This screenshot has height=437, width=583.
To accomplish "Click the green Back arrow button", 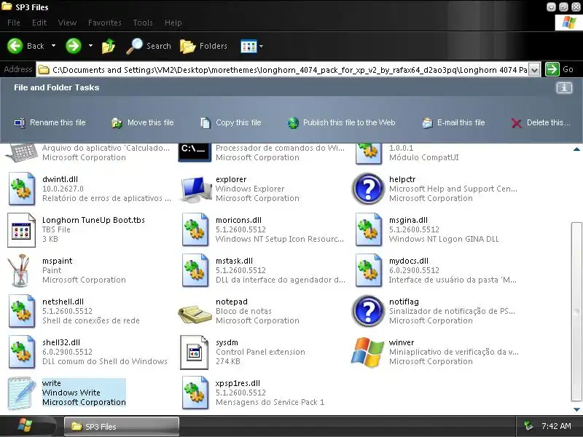I will click(15, 46).
